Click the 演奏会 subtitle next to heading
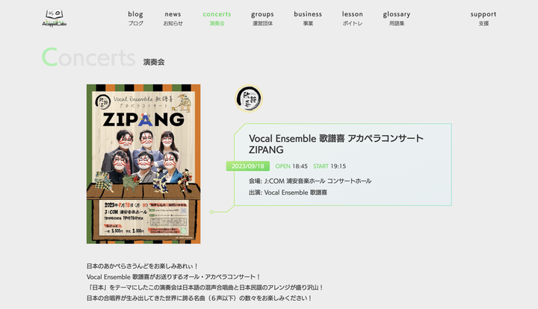The image size is (538, 309). 154,62
